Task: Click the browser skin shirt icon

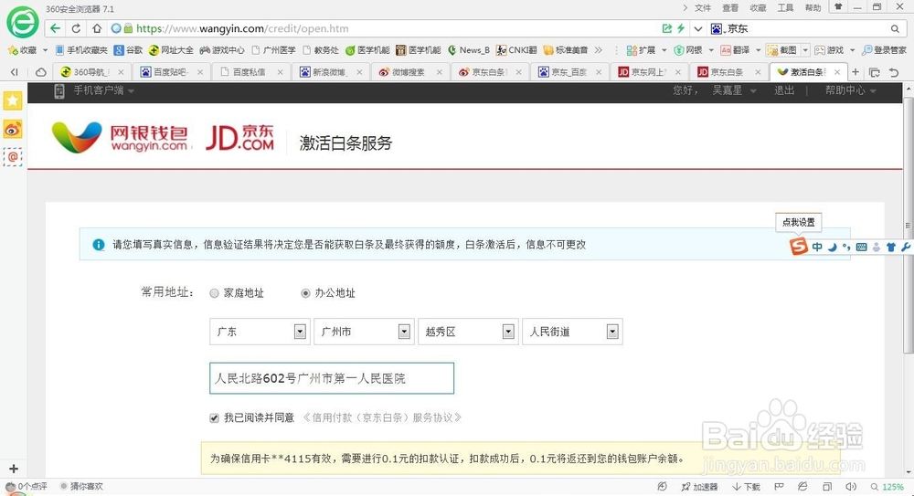Action: click(838, 7)
